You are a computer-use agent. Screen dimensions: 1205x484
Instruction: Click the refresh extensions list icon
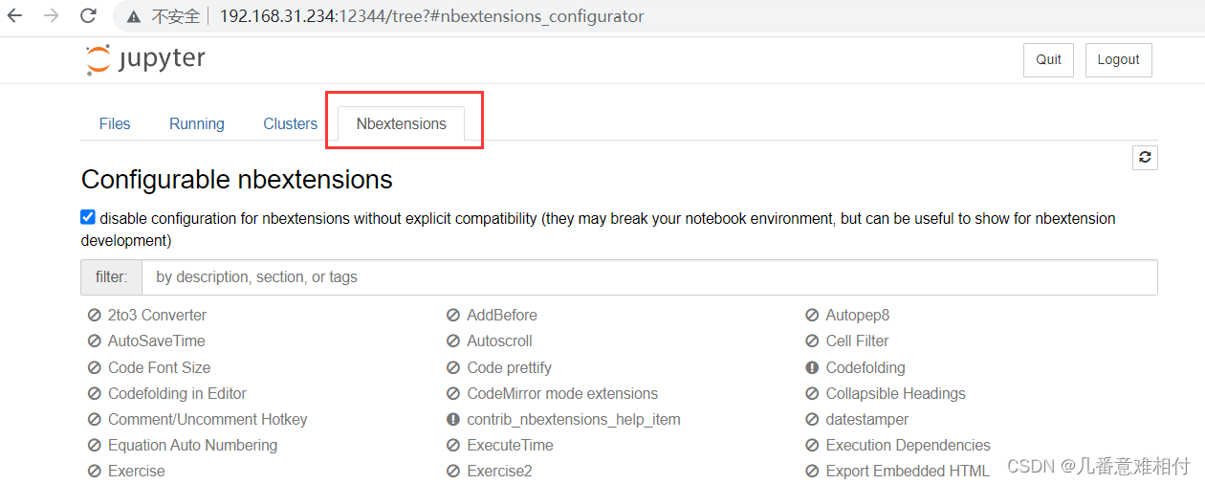pos(1145,158)
